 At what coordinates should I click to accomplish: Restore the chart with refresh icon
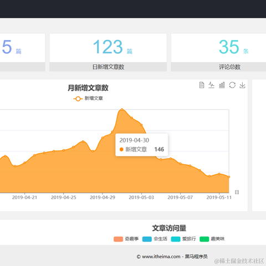232,85
